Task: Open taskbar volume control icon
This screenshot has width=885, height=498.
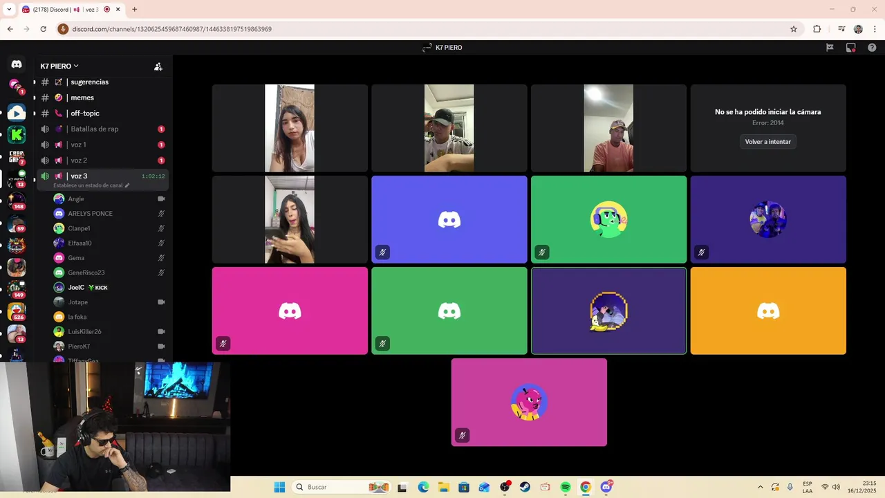Action: [x=837, y=487]
